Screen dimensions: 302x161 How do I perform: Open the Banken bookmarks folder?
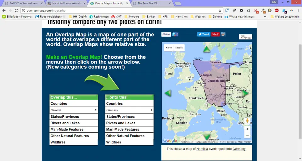point(149,17)
